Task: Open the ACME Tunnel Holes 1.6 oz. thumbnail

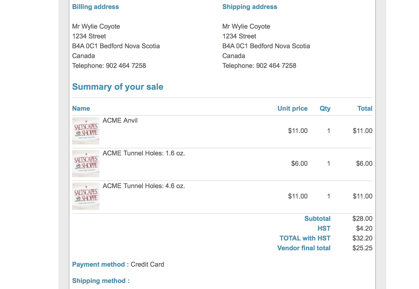Action: tap(86, 164)
